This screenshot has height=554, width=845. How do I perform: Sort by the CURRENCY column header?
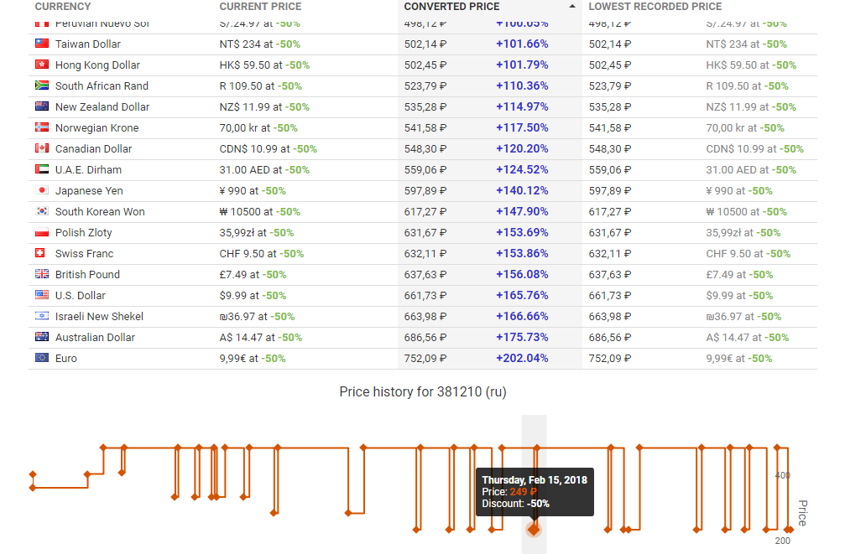tap(63, 7)
